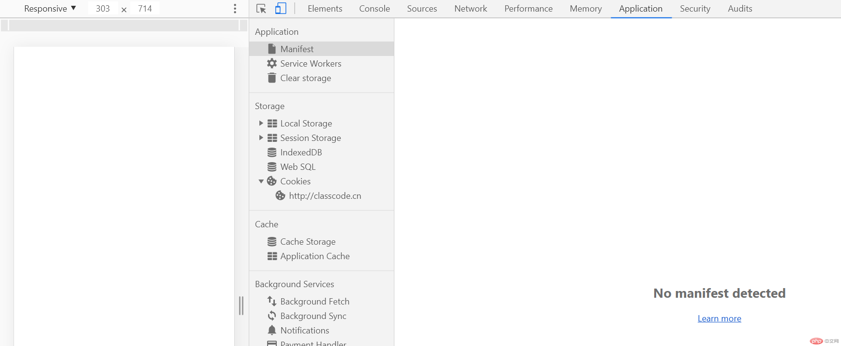Viewport: 841px width, 346px height.
Task: Click the Notifications bell icon
Action: 272,331
